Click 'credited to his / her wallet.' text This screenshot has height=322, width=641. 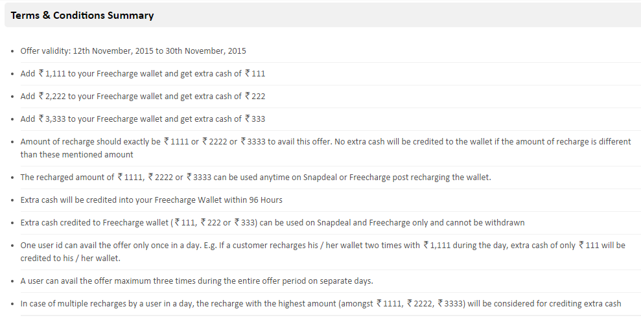click(70, 259)
